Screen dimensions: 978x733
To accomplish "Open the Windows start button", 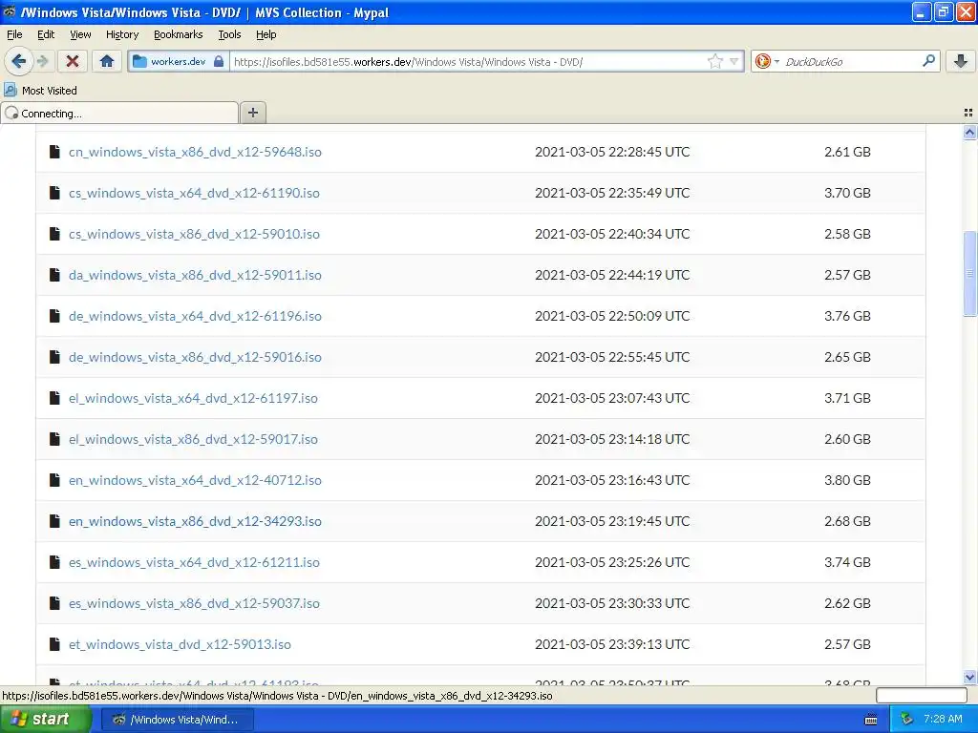I will click(45, 720).
